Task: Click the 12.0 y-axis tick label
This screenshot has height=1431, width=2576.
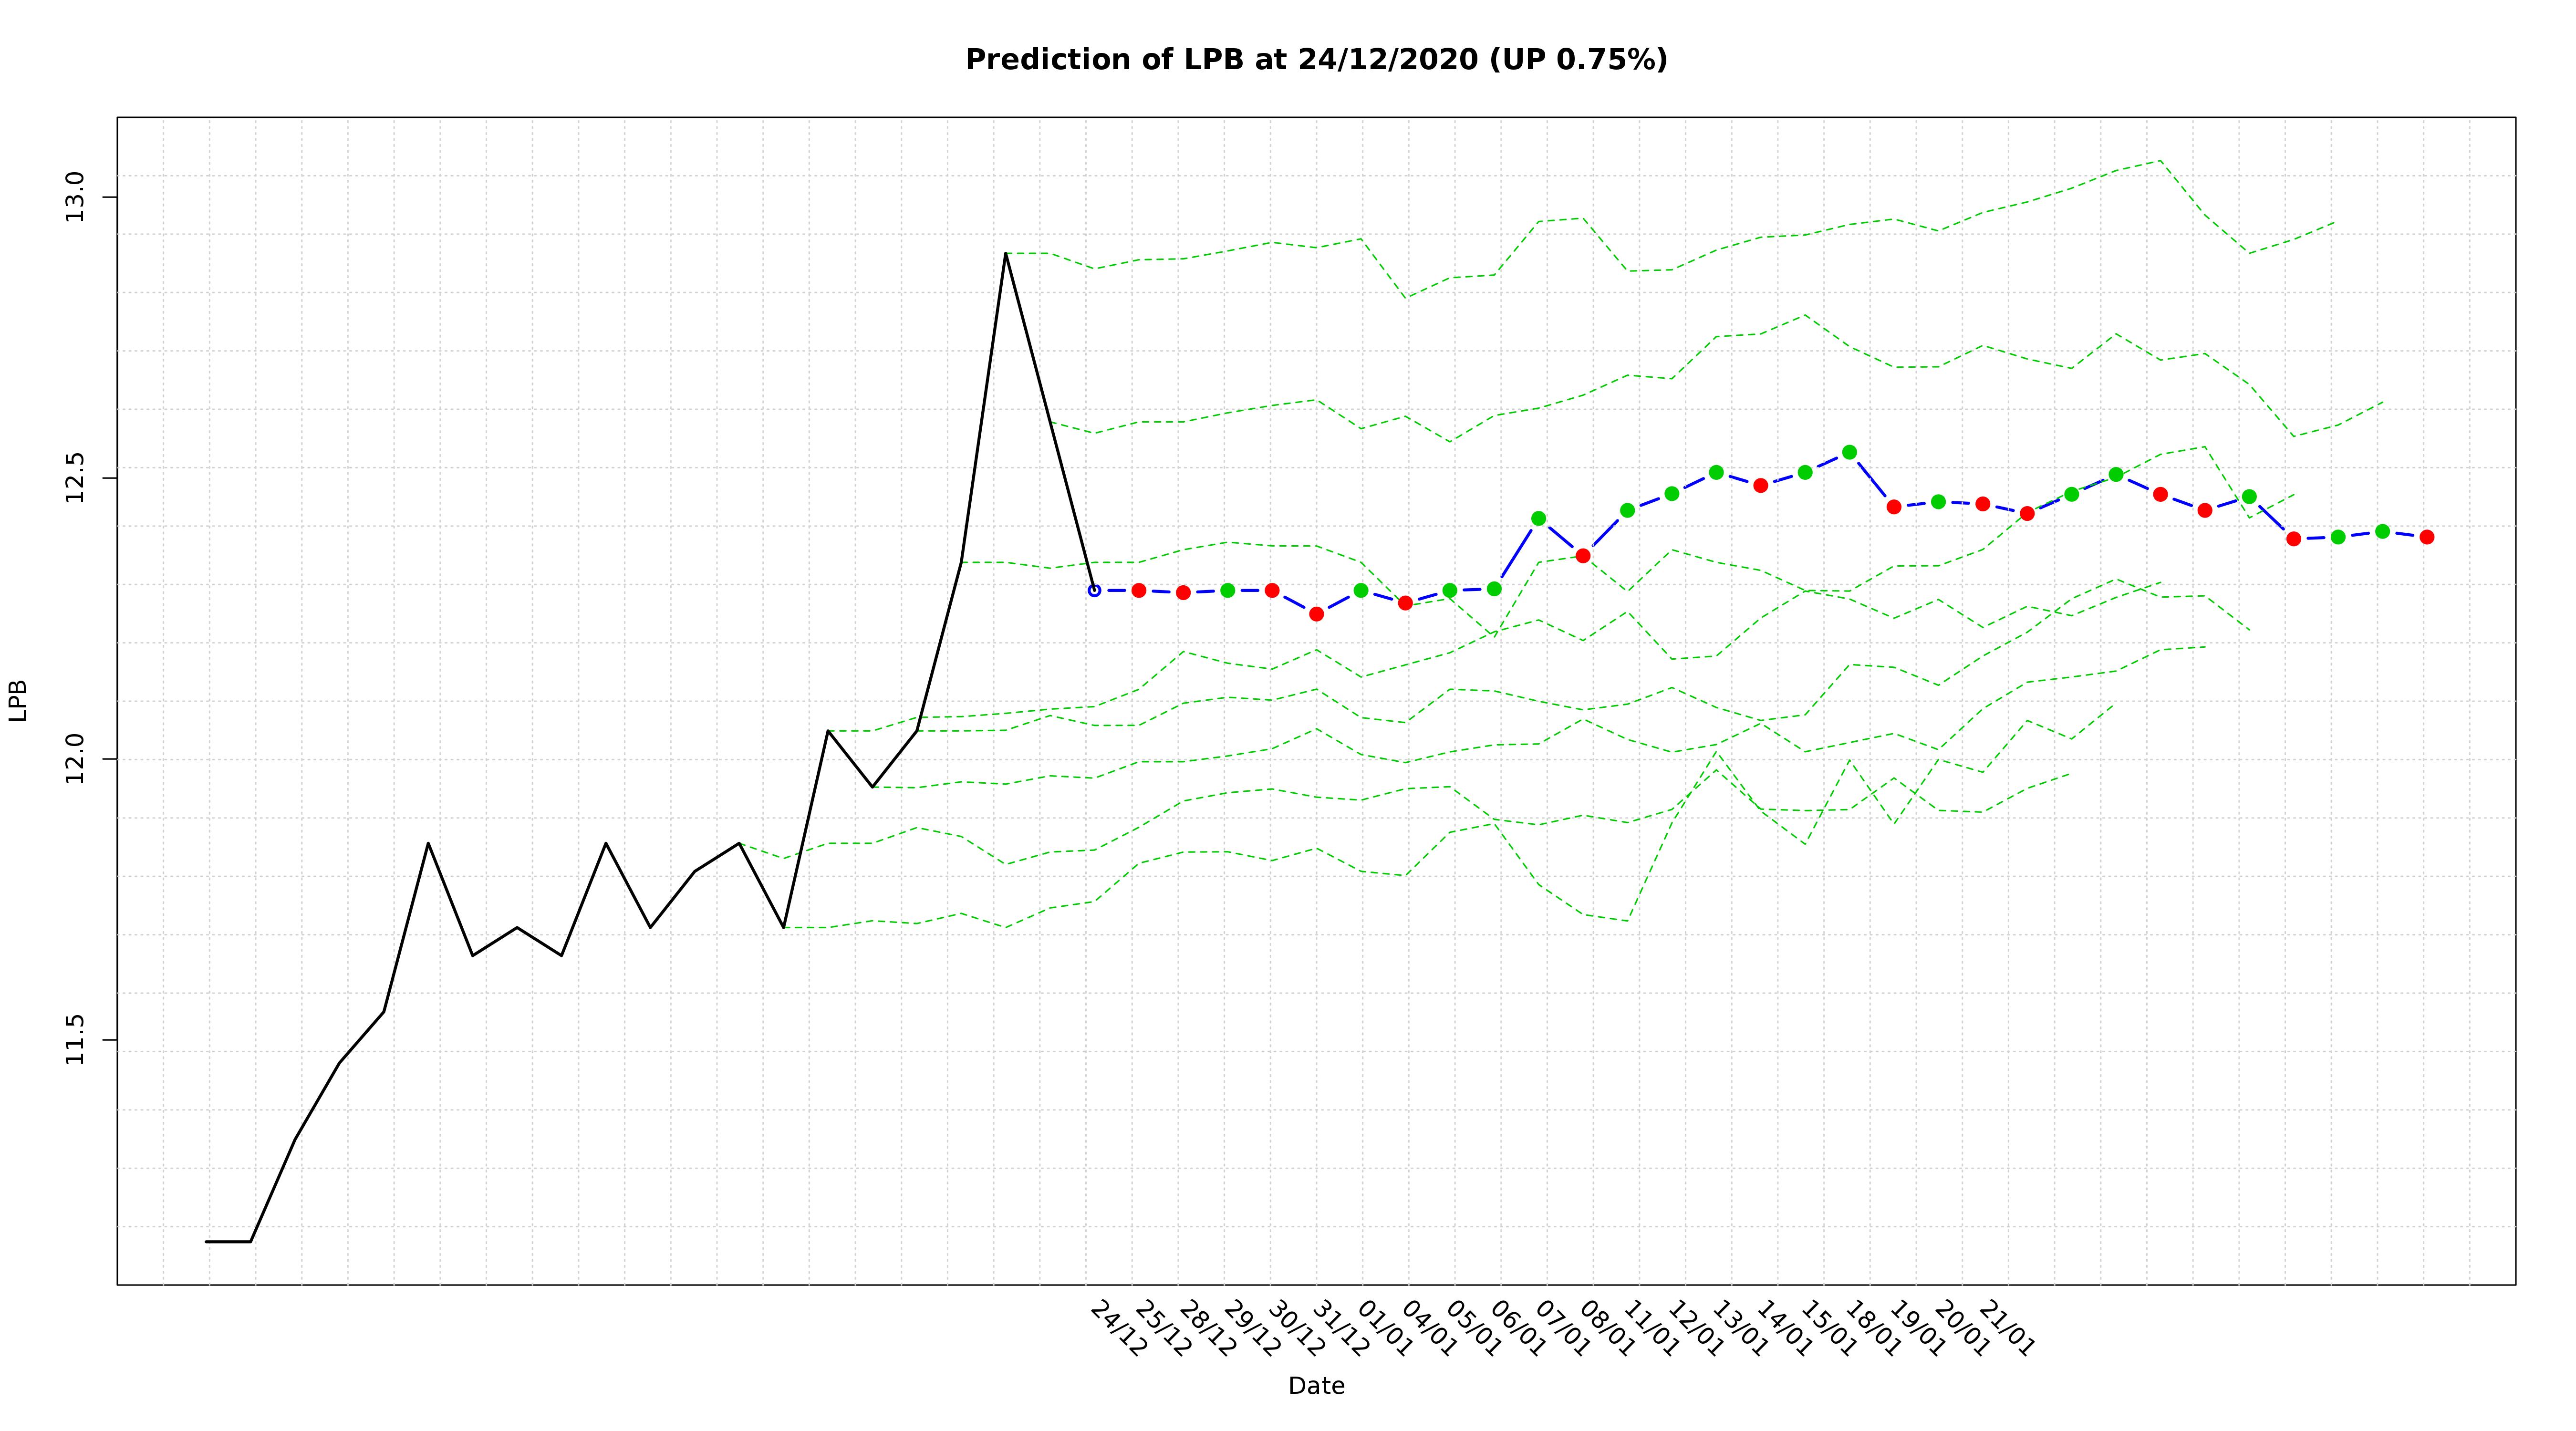Action: coord(74,759)
